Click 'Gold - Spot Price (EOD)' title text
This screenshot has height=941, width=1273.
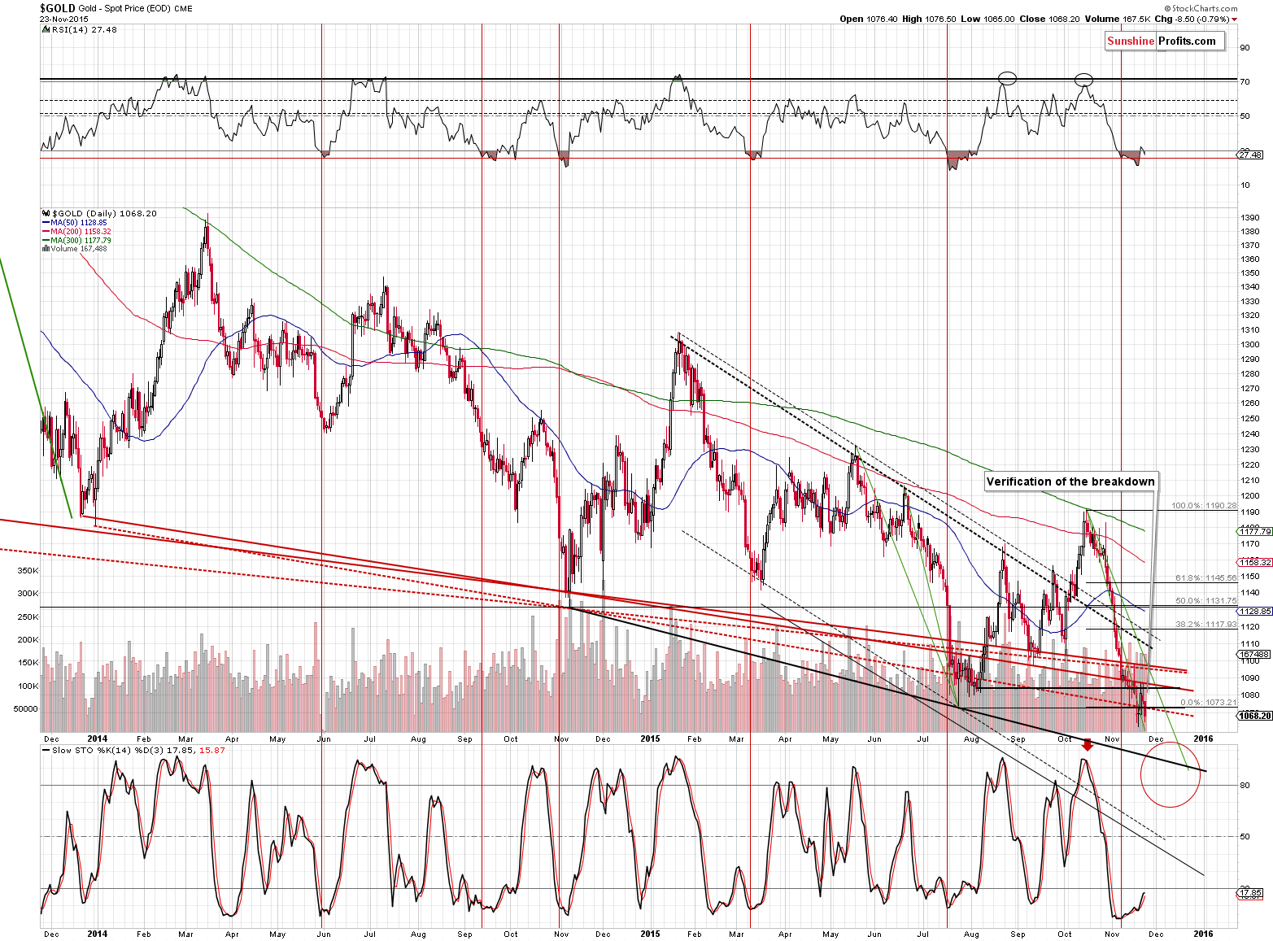(x=126, y=8)
